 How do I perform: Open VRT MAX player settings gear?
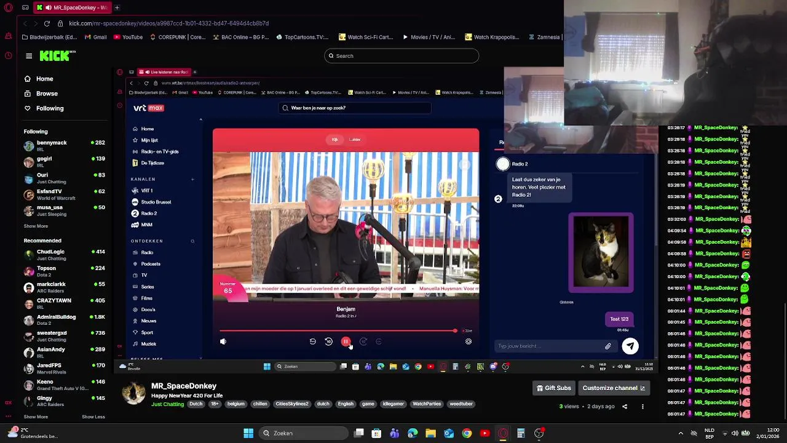[469, 341]
